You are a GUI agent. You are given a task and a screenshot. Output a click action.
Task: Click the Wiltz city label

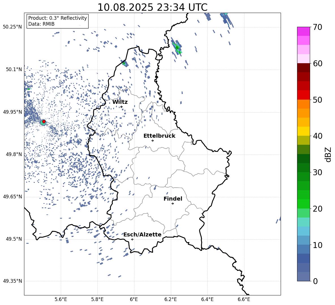(120, 102)
